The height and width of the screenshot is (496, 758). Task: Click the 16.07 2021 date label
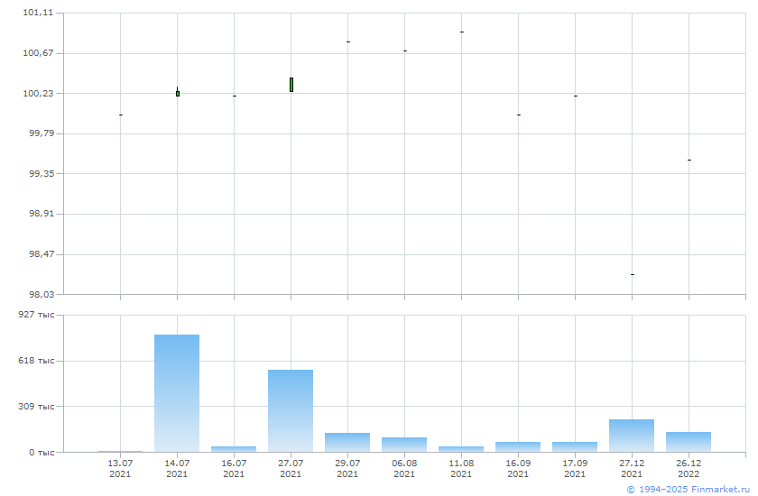point(234,468)
